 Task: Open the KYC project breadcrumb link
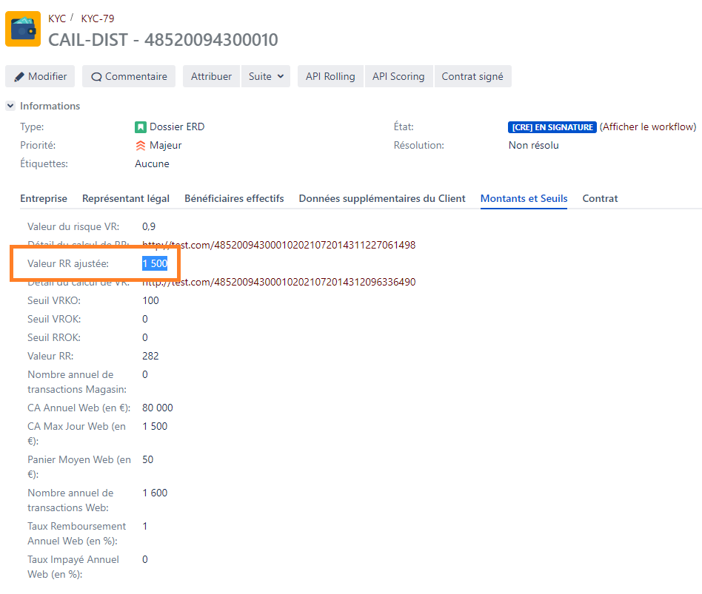coord(57,18)
